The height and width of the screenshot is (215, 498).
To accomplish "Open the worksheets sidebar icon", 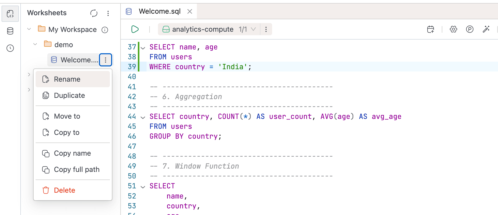I will pyautogui.click(x=10, y=14).
